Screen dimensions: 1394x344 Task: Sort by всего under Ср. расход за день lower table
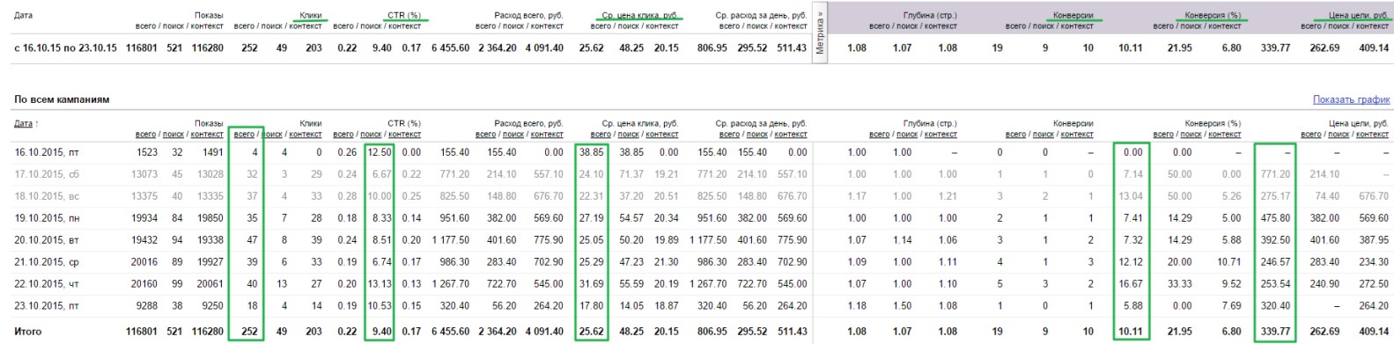729,135
